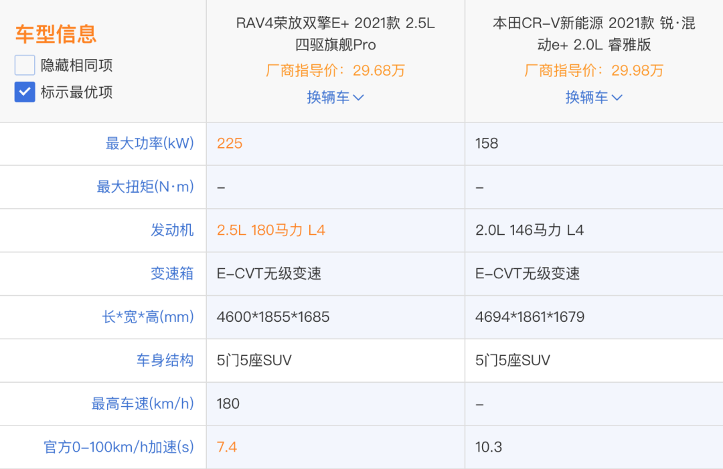Click the 官方0-100km/h加速(s) row label
Image resolution: width=723 pixels, height=469 pixels.
tap(119, 447)
